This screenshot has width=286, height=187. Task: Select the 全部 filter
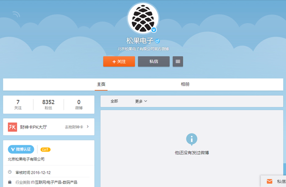click(x=114, y=101)
